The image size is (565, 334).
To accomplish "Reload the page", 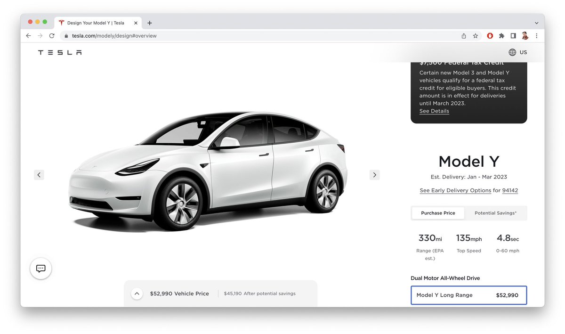I will (52, 35).
